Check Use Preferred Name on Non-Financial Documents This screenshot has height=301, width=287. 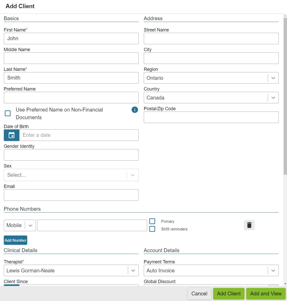coord(7,113)
